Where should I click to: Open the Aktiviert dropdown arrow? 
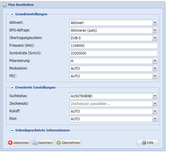click(x=155, y=23)
